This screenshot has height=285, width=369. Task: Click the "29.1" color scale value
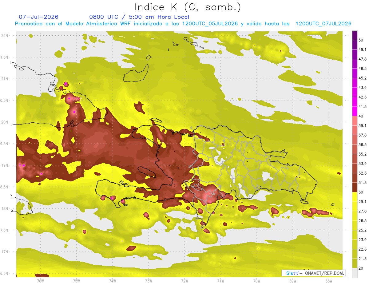coord(363,201)
